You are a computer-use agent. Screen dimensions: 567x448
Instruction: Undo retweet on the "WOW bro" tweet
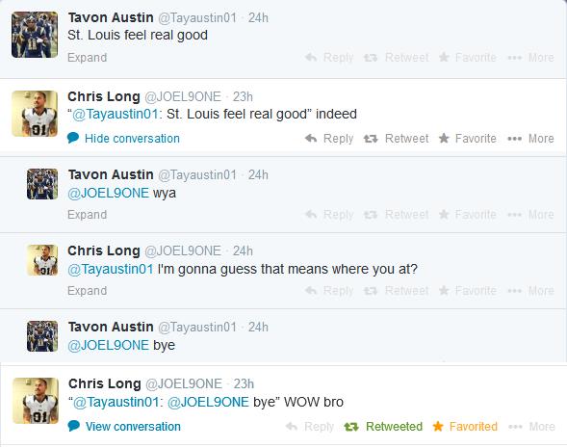383,426
